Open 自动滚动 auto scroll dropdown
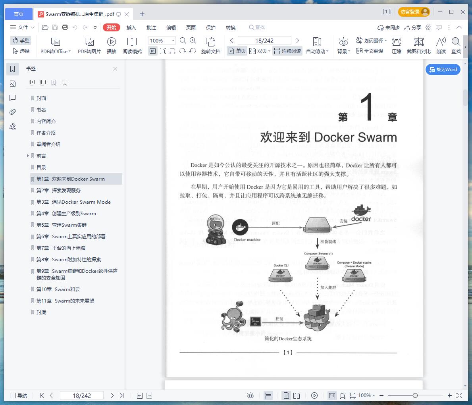This screenshot has height=405, width=472. 317,46
